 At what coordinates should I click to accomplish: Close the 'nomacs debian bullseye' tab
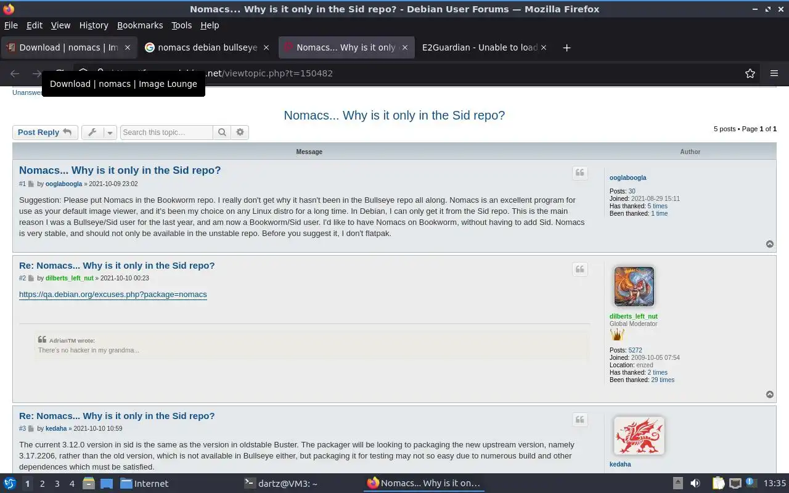pos(266,47)
